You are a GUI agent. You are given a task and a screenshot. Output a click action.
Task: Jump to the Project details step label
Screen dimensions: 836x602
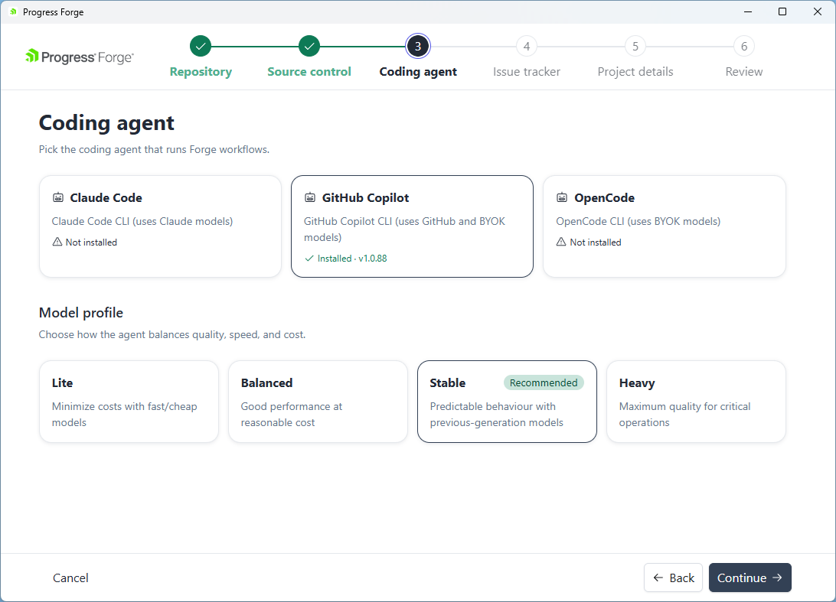coord(635,72)
